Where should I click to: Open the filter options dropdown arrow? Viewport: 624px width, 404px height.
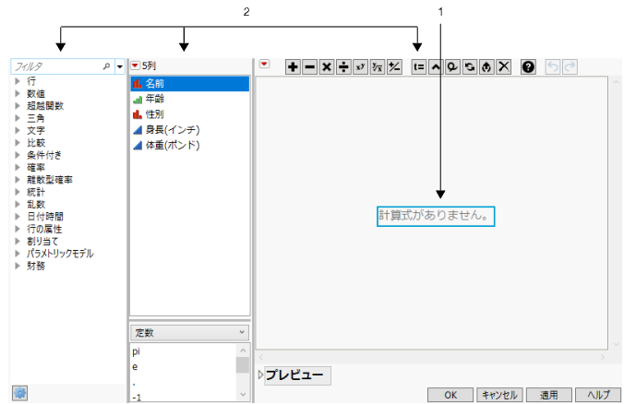(x=120, y=66)
